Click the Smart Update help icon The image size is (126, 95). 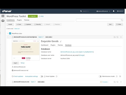click(x=57, y=76)
